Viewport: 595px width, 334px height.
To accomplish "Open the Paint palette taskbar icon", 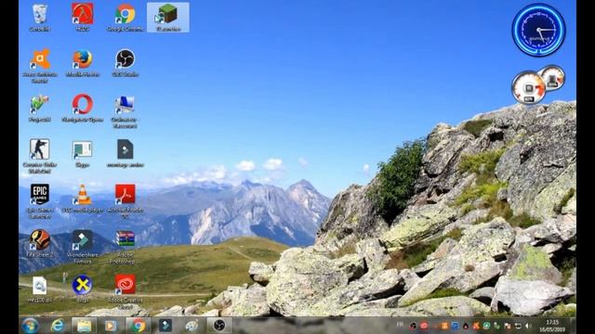I will point(192,326).
